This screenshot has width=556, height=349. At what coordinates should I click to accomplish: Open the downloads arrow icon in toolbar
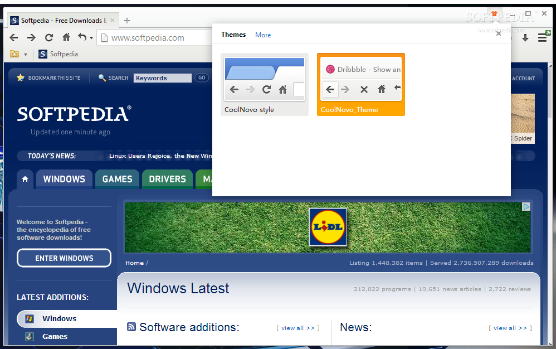pos(525,37)
